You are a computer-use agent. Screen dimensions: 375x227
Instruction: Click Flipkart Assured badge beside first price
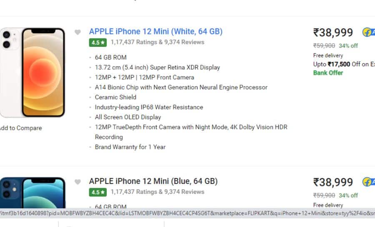coord(369,32)
